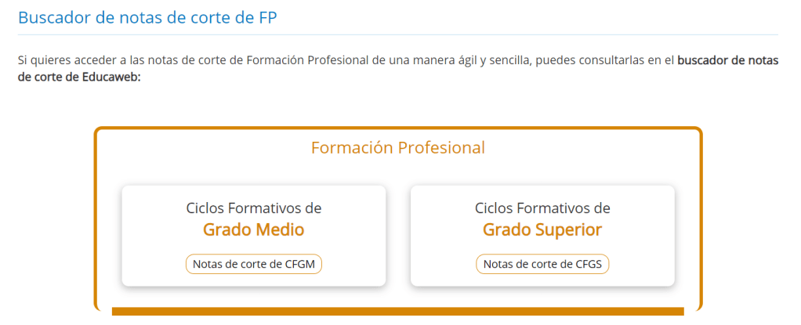The width and height of the screenshot is (801, 325).
Task: Click 'Ciclos Formativos de' above Grado Medio
Action: [253, 208]
